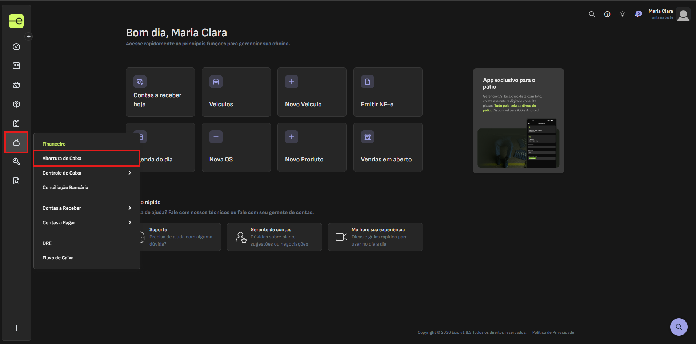Click the Contas a receber hoje card icon
The width and height of the screenshot is (696, 344).
click(x=140, y=82)
